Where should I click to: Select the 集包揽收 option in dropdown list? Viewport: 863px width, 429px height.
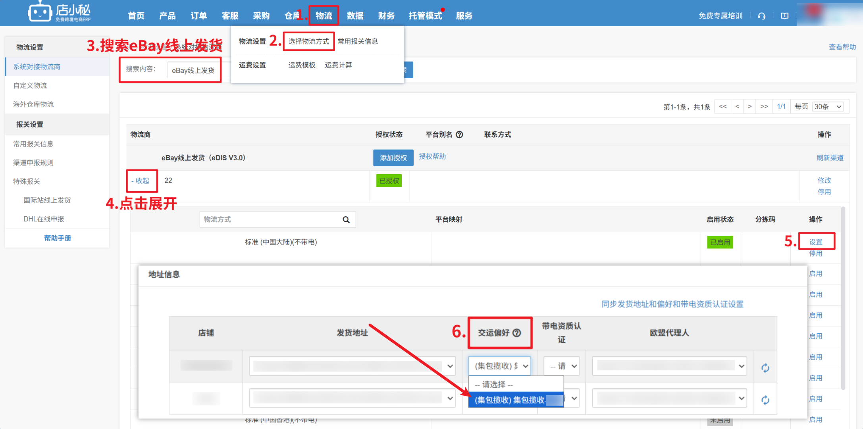point(515,400)
